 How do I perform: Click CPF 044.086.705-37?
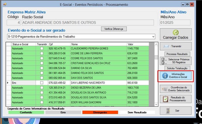(57, 63)
